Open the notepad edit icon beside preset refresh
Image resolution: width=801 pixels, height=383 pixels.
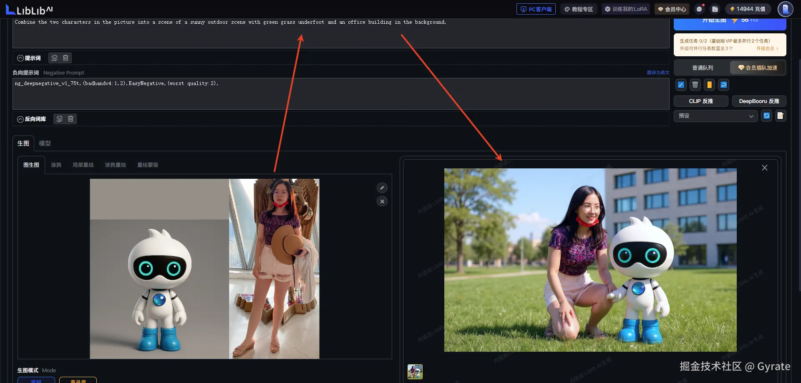(780, 116)
